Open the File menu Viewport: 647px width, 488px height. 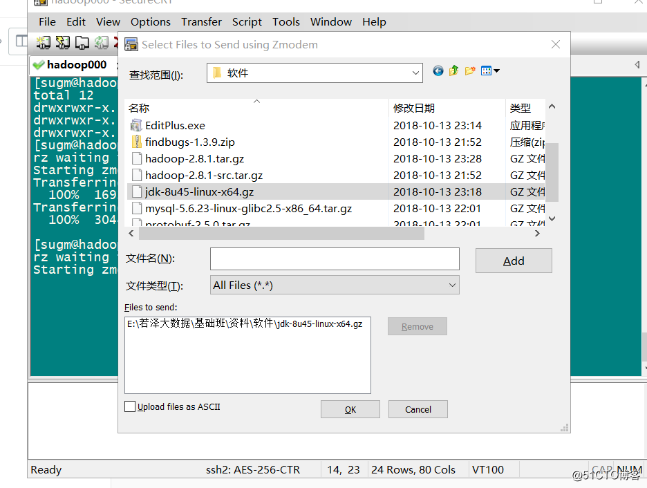click(48, 22)
